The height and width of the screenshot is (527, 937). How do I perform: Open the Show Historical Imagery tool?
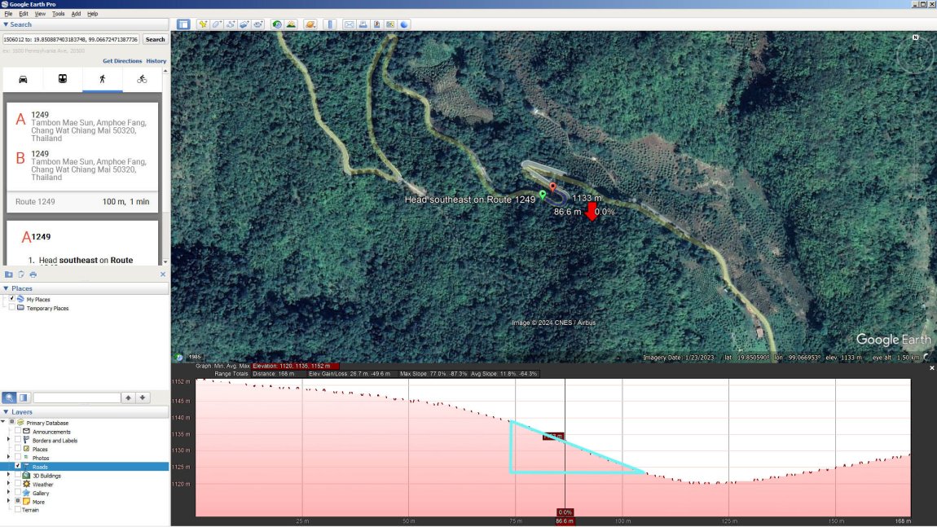click(276, 24)
